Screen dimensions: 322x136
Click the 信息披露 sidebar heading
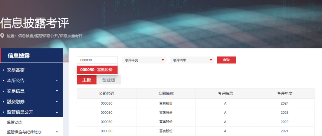pyautogui.click(x=19, y=56)
